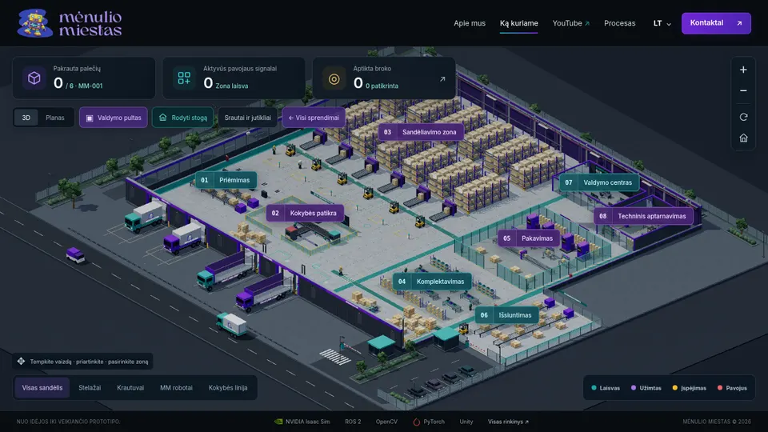The image size is (768, 432).
Task: Click the arrow icon on Kontaktai button
Action: (739, 23)
